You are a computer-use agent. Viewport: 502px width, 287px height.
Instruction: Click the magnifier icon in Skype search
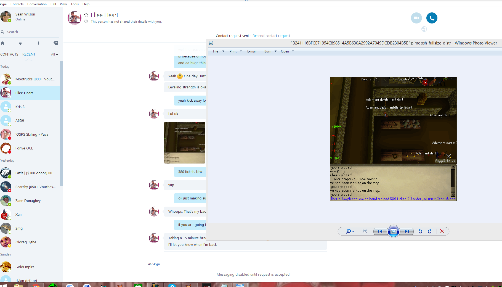(x=2, y=32)
